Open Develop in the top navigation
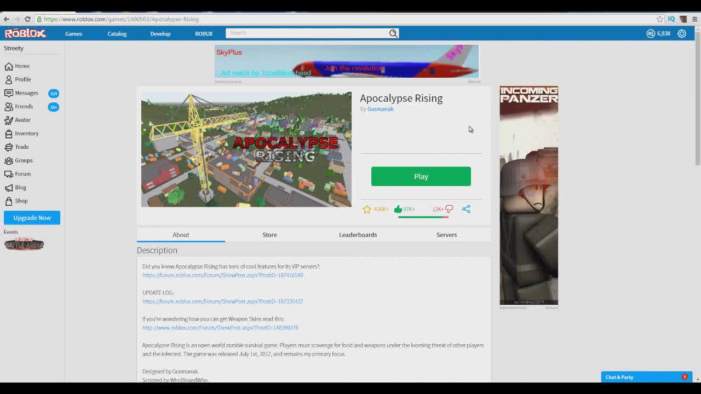This screenshot has width=701, height=394. [160, 34]
